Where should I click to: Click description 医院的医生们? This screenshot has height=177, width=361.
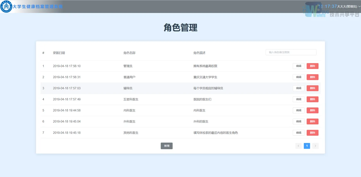(202, 99)
